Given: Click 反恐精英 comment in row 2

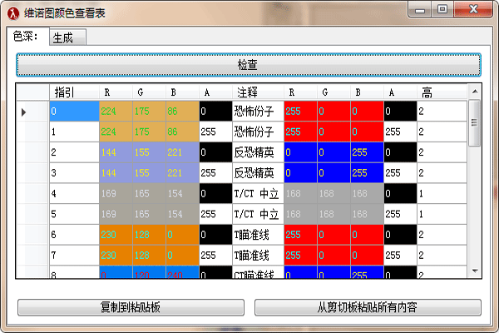Looking at the screenshot, I should point(258,152).
